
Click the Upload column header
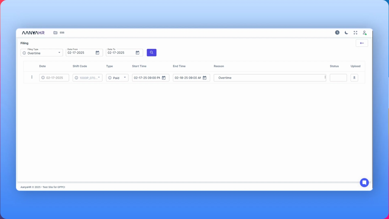click(356, 66)
